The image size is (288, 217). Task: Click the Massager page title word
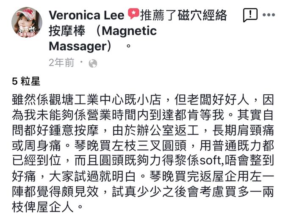point(78,46)
